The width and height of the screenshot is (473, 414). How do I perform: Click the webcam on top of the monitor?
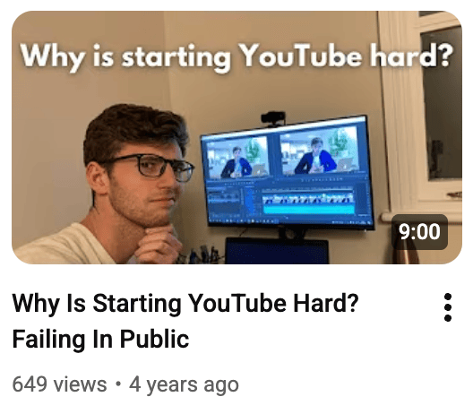click(x=273, y=118)
